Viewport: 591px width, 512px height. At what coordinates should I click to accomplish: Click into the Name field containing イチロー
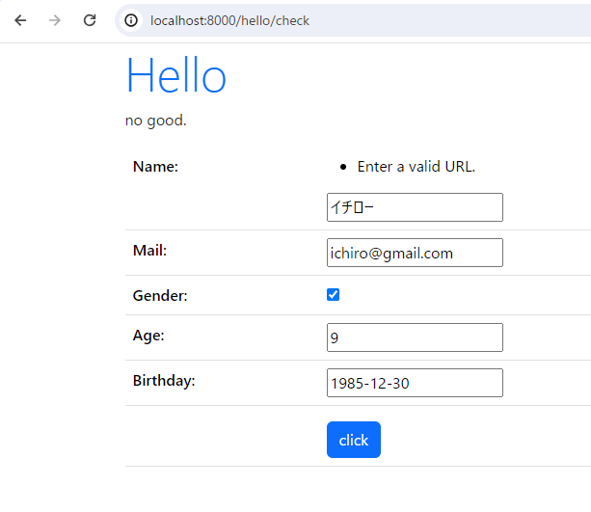tap(415, 207)
